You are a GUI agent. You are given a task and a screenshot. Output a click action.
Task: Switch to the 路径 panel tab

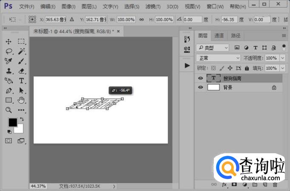235,36
